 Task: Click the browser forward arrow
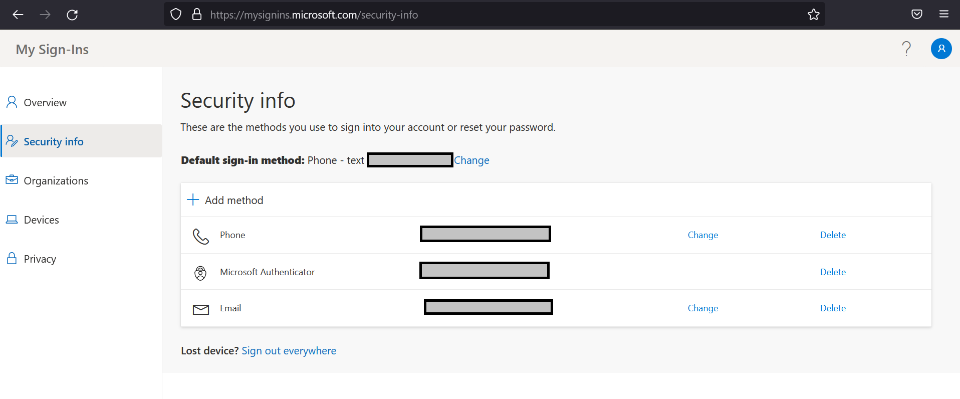click(45, 15)
